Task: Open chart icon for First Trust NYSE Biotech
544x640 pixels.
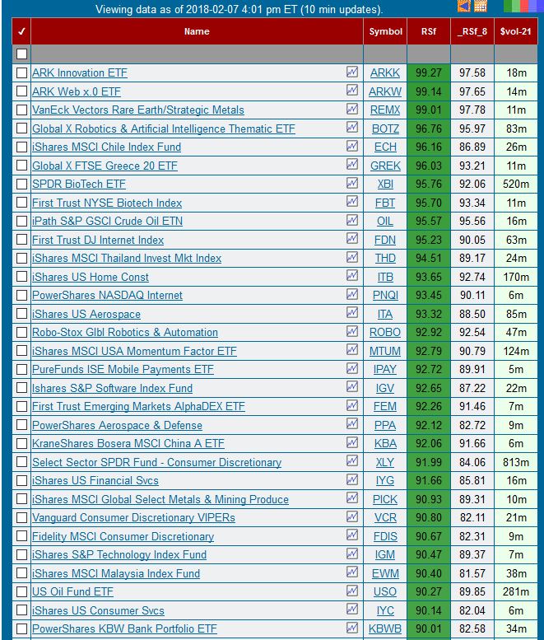Action: 352,202
